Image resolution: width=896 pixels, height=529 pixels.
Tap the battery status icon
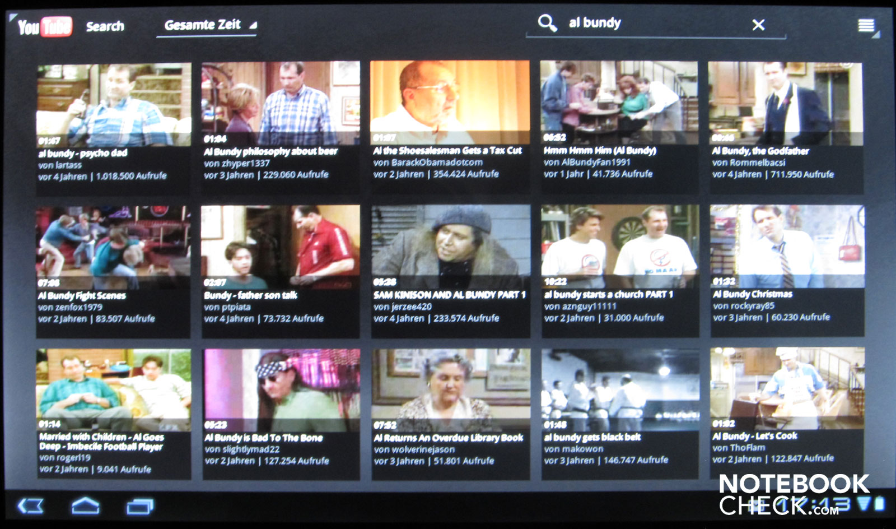coord(880,503)
